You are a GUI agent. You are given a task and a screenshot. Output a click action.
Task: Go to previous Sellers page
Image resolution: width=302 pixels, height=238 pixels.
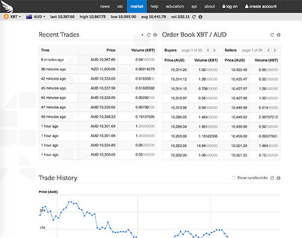(268, 50)
